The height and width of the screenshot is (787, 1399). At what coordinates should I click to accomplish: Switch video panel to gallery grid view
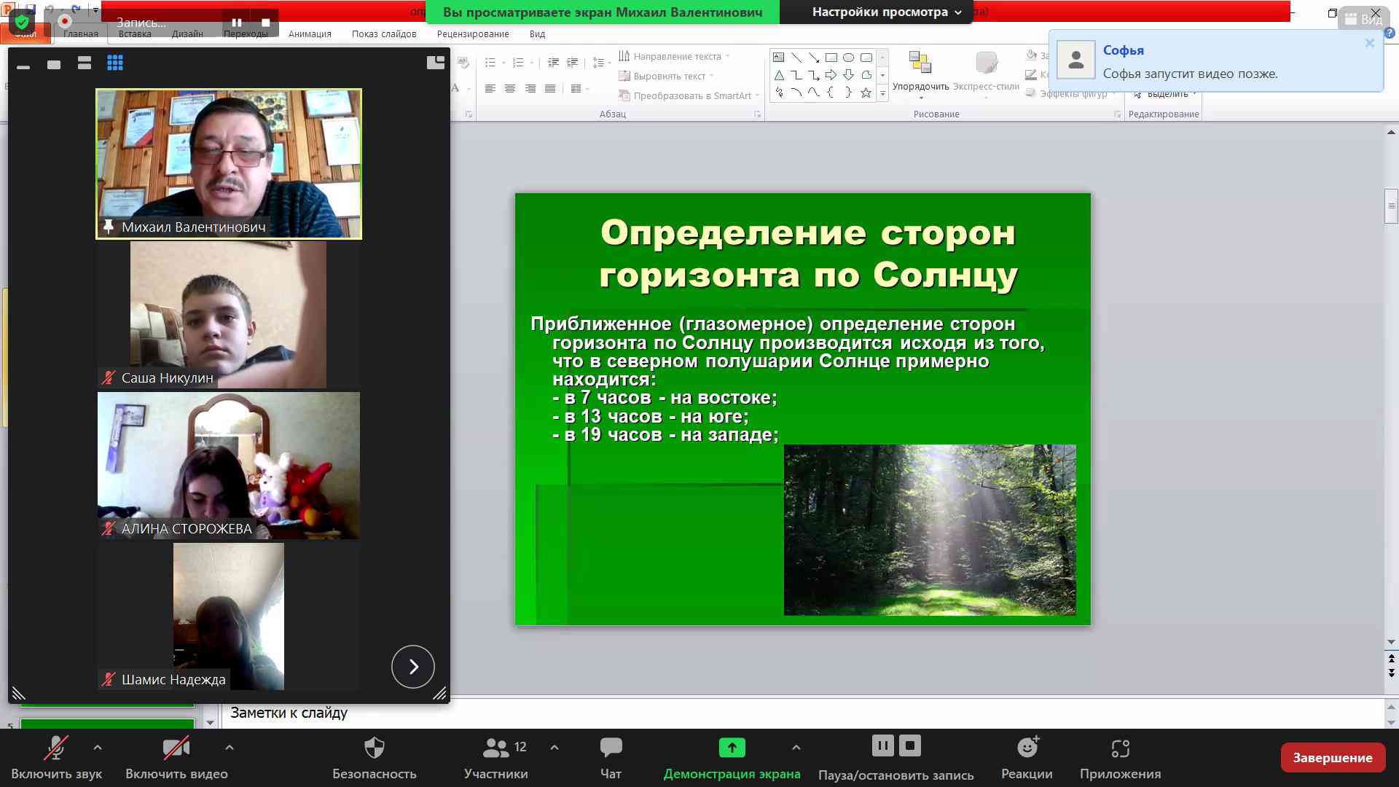115,63
